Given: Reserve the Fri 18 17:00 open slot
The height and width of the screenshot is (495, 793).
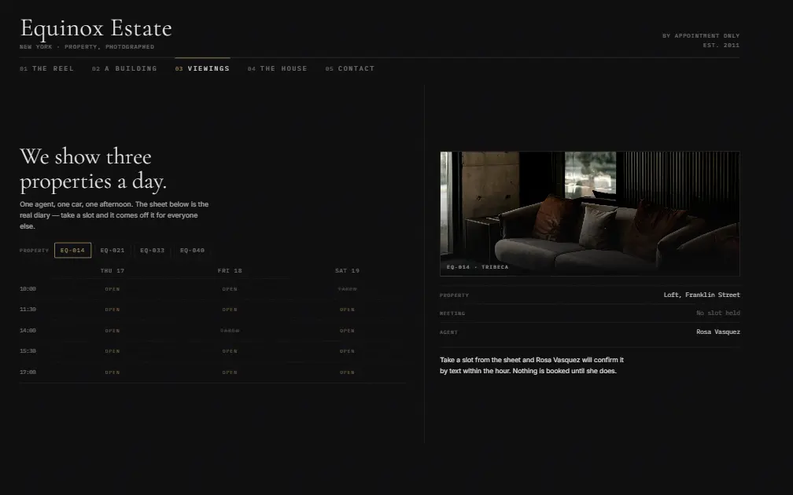Looking at the screenshot, I should click(230, 372).
